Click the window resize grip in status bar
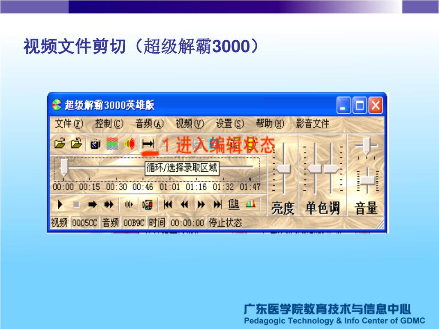 click(x=380, y=224)
